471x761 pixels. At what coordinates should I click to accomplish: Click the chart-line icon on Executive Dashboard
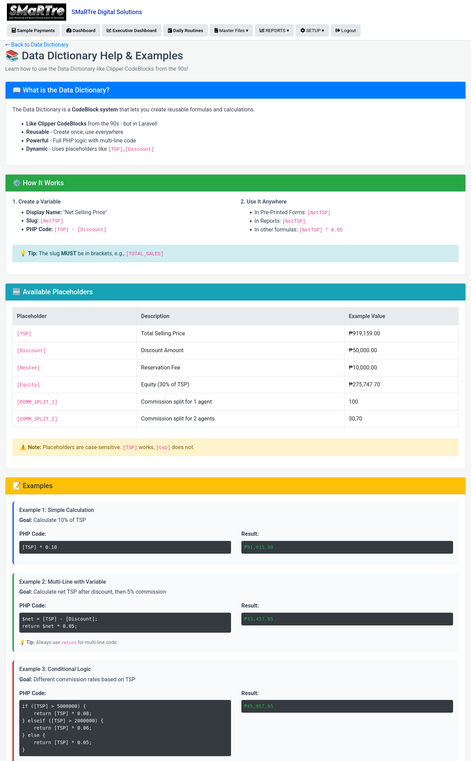point(109,30)
